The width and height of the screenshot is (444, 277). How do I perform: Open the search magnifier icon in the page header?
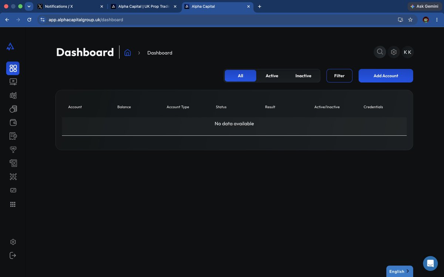coord(380,52)
